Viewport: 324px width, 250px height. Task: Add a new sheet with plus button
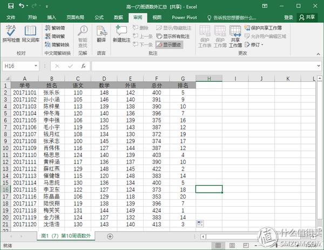(x=110, y=236)
